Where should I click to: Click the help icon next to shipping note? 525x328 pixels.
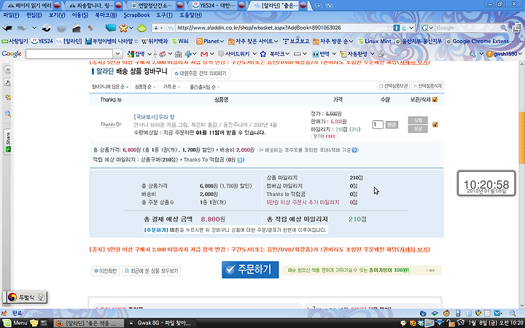pos(354,150)
